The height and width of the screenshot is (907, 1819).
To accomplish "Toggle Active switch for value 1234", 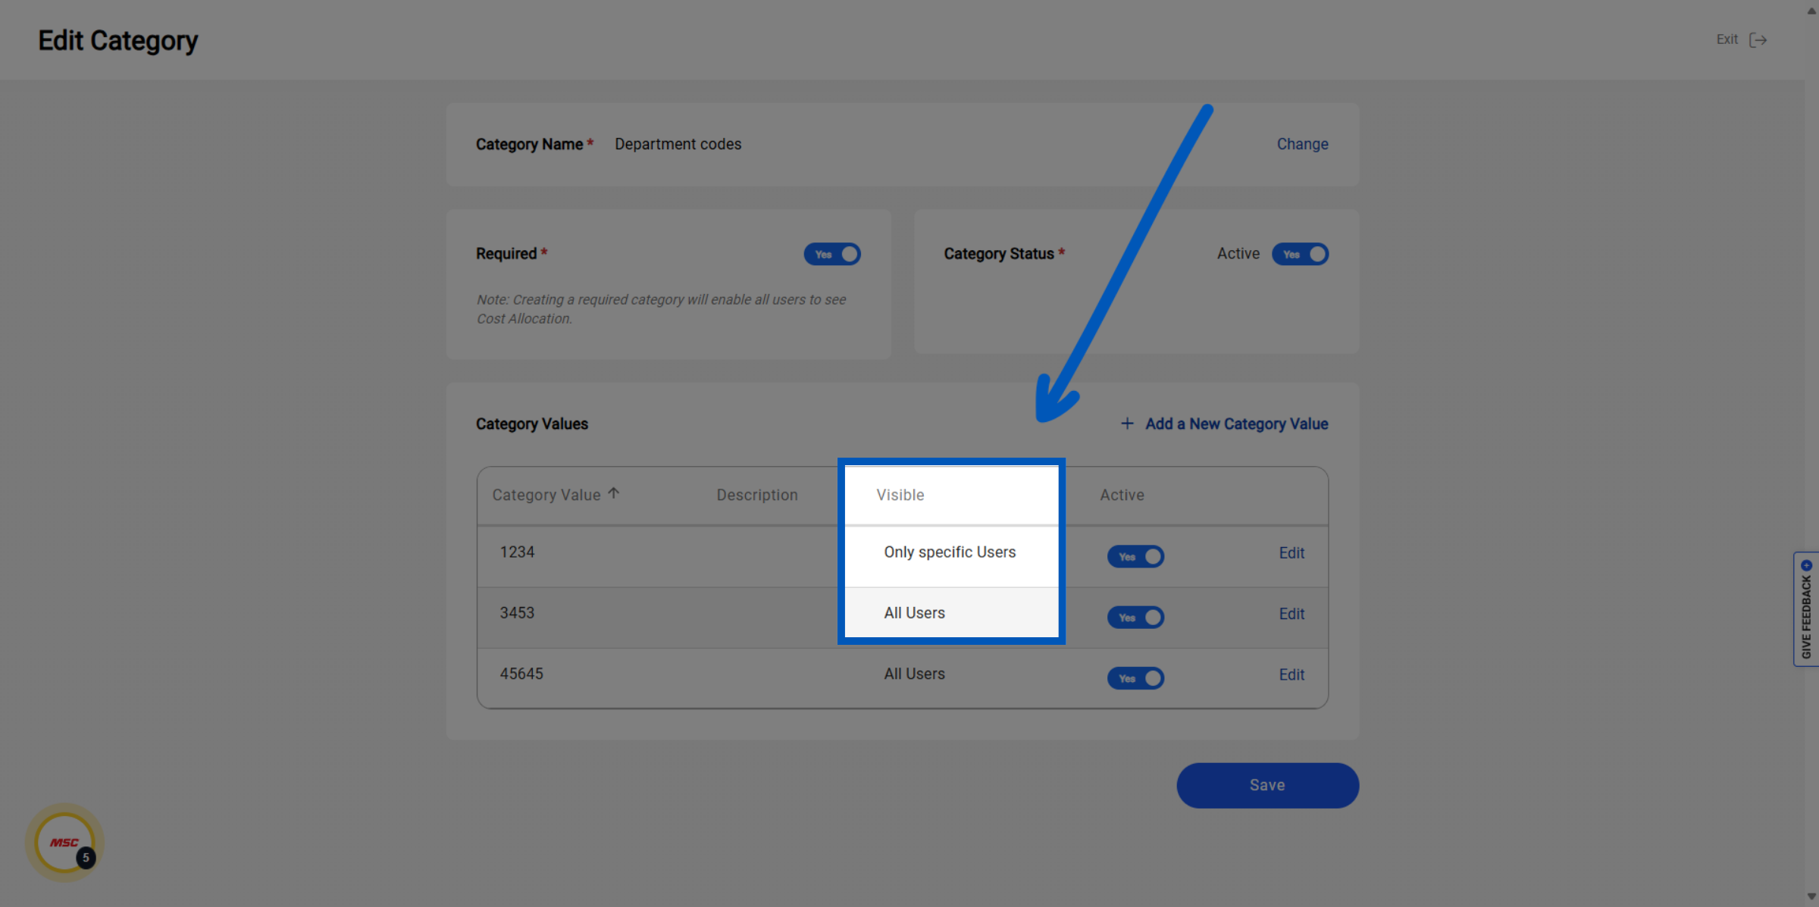I will coord(1135,556).
